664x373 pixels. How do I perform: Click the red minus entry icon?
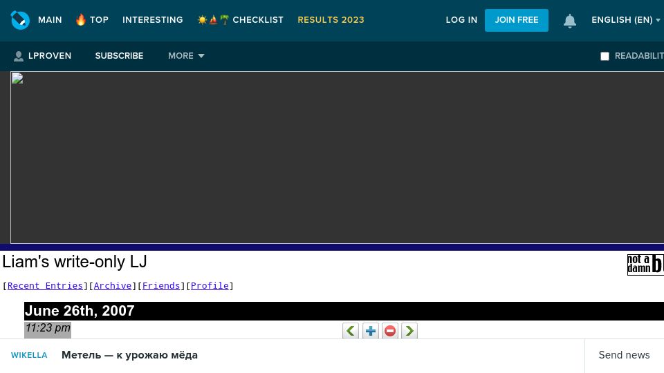tap(390, 331)
